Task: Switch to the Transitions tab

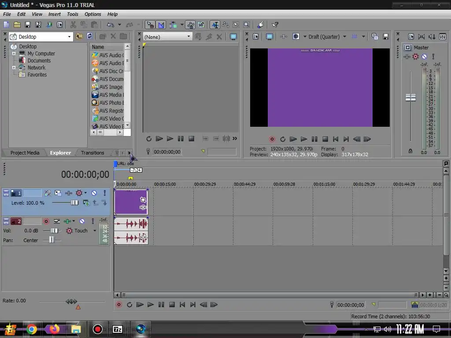Action: pos(92,153)
